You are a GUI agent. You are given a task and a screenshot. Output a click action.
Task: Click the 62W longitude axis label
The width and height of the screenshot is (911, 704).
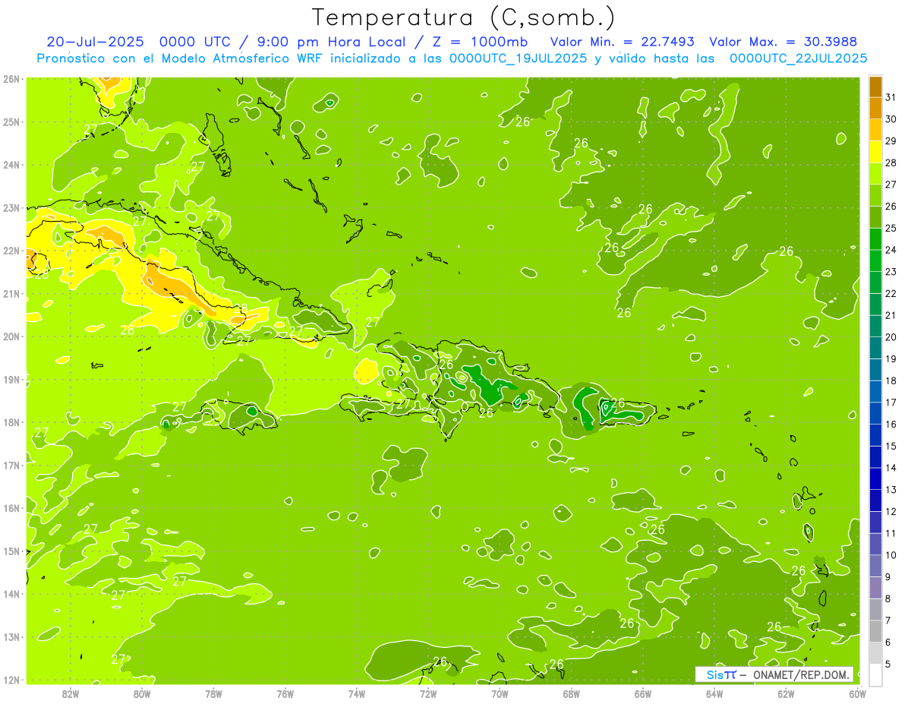coord(786,693)
